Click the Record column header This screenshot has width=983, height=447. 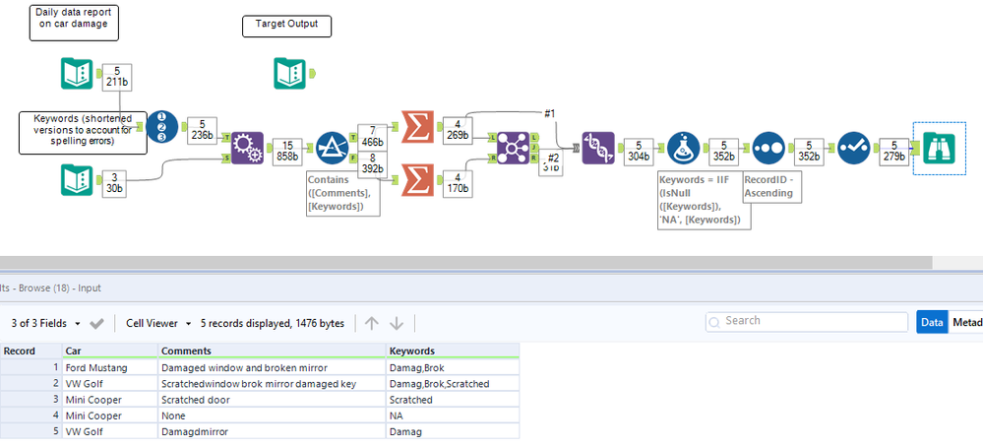click(x=31, y=351)
